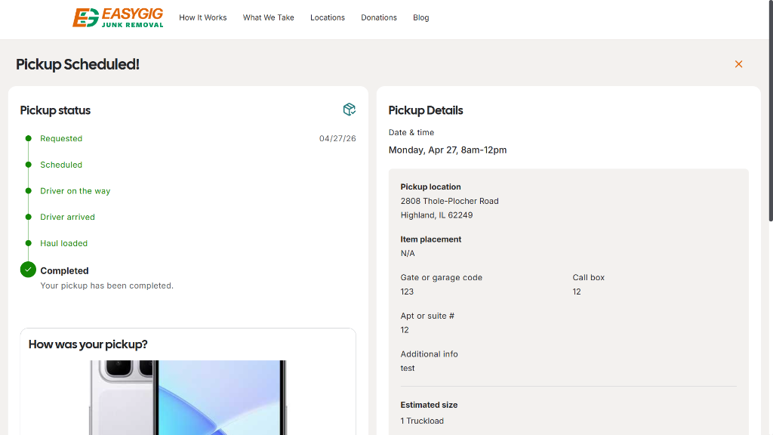
Task: Click the Completed status label
Action: coord(65,271)
